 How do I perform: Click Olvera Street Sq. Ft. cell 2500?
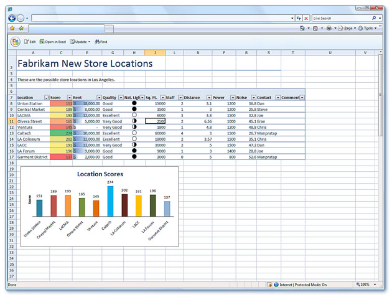pyautogui.click(x=155, y=121)
